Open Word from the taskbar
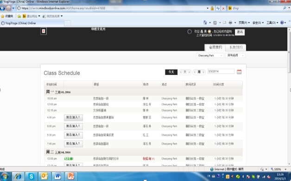Screen dimensions: 291x181 [x=57, y=176]
